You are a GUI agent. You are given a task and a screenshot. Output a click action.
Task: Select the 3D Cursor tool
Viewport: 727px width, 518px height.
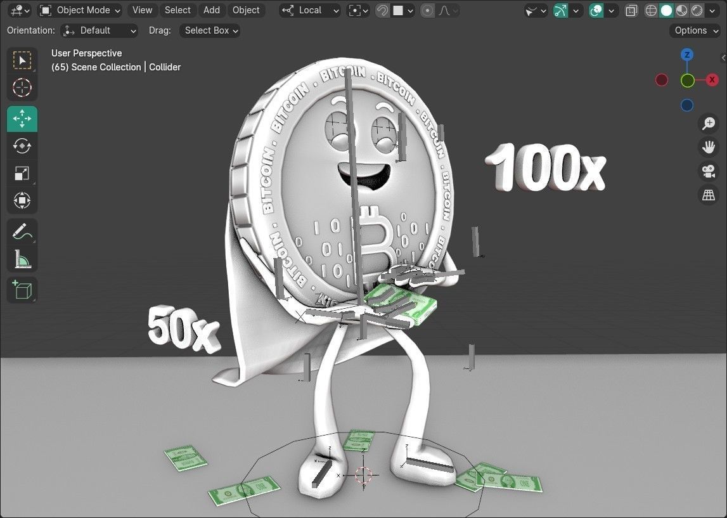[22, 87]
